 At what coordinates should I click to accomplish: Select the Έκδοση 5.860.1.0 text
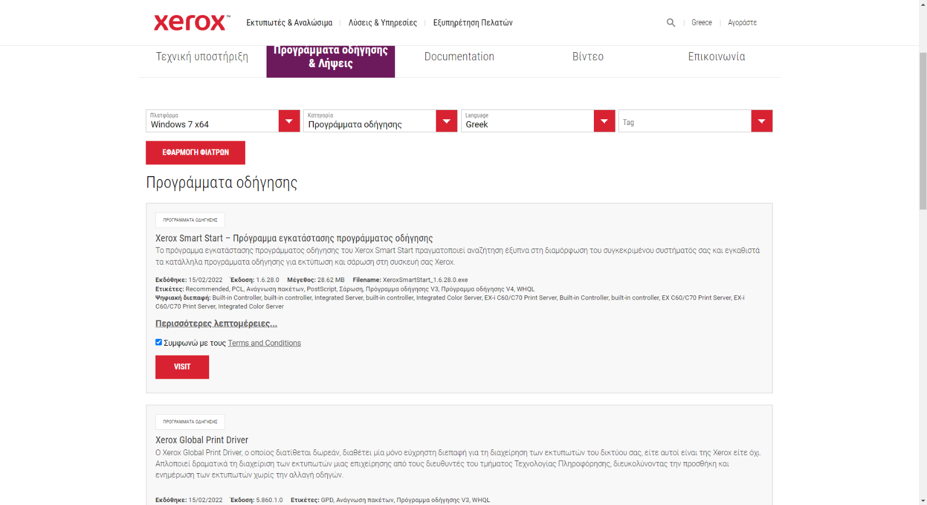[257, 500]
